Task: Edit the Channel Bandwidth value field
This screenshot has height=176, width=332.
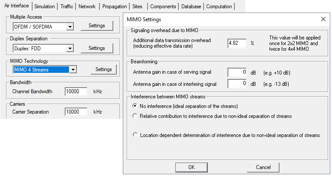Action: [76, 91]
